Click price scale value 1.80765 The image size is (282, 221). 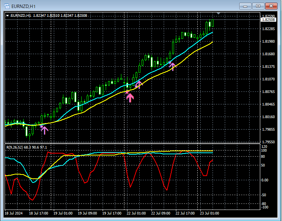(269, 91)
